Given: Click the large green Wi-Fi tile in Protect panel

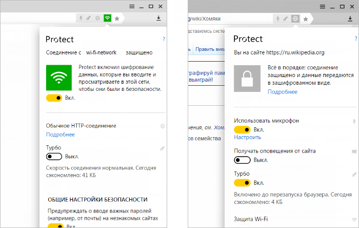Looking at the screenshot, I should tap(59, 78).
